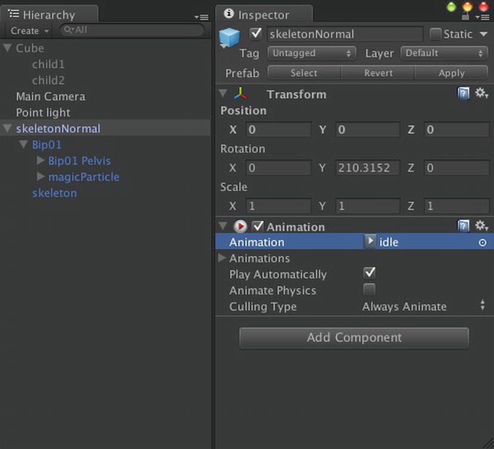Image resolution: width=494 pixels, height=449 pixels.
Task: Expand the Animations array foldout
Action: click(222, 258)
